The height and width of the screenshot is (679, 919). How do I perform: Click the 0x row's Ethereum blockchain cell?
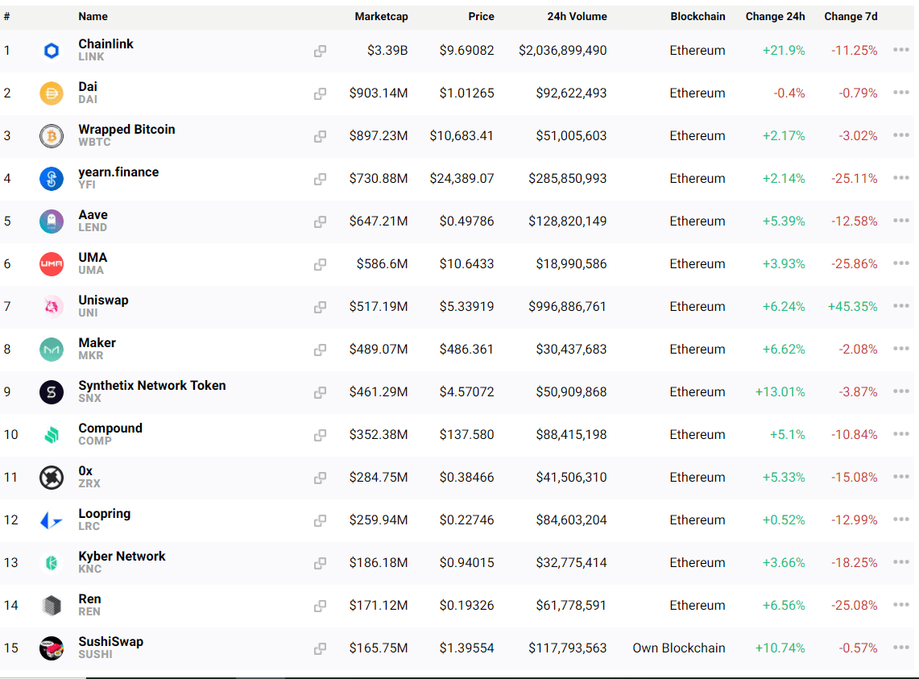point(697,478)
